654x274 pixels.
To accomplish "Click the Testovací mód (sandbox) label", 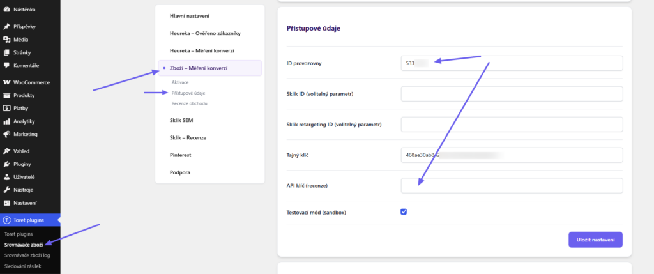I will (317, 212).
